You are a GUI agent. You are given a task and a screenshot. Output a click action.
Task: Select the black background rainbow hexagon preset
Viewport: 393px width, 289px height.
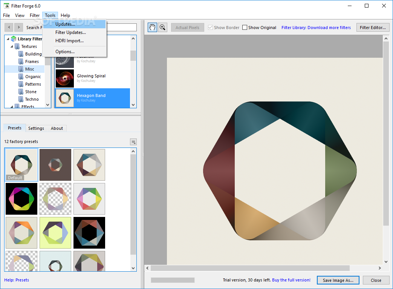[21, 199]
